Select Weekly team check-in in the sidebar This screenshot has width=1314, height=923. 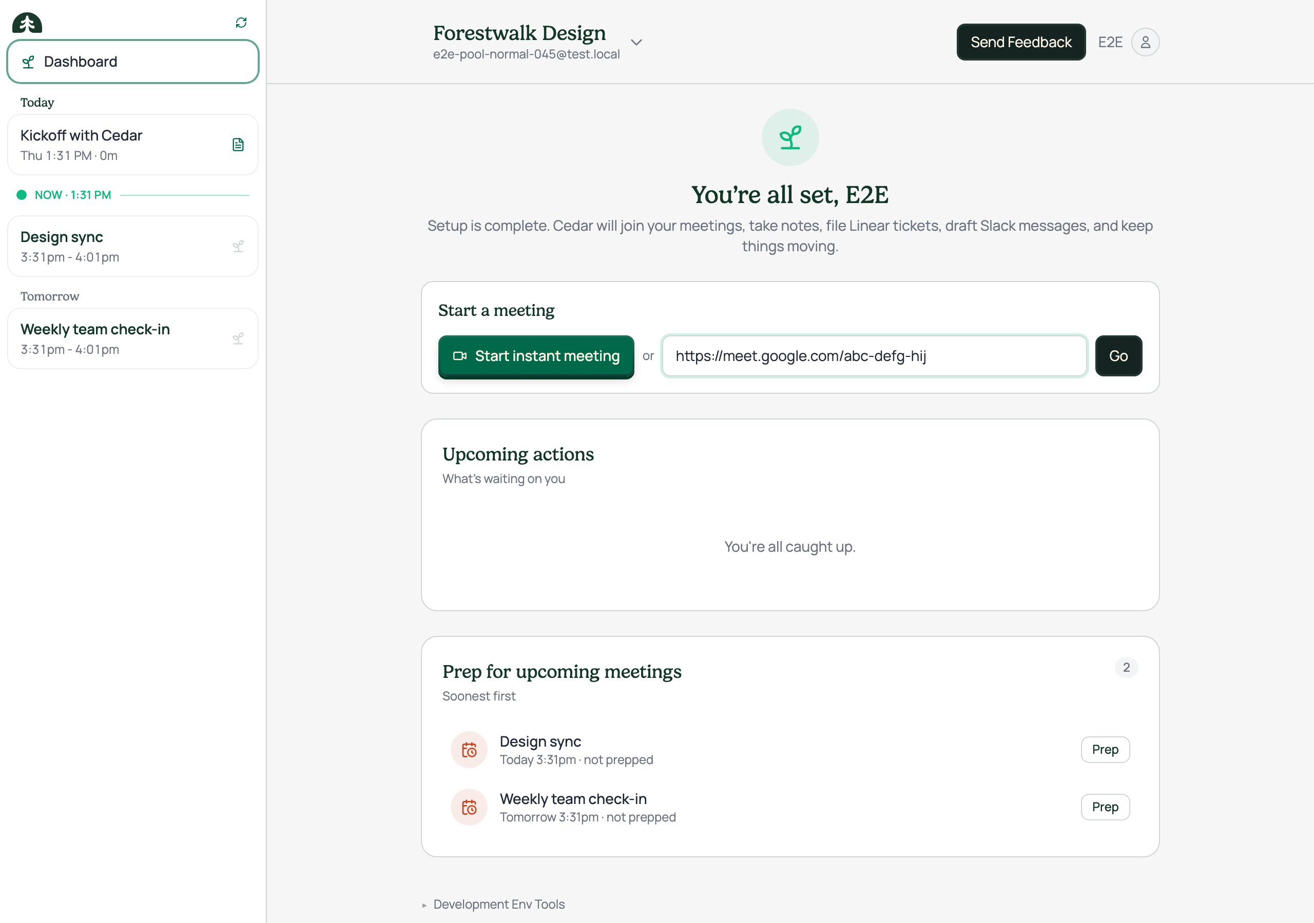(133, 338)
